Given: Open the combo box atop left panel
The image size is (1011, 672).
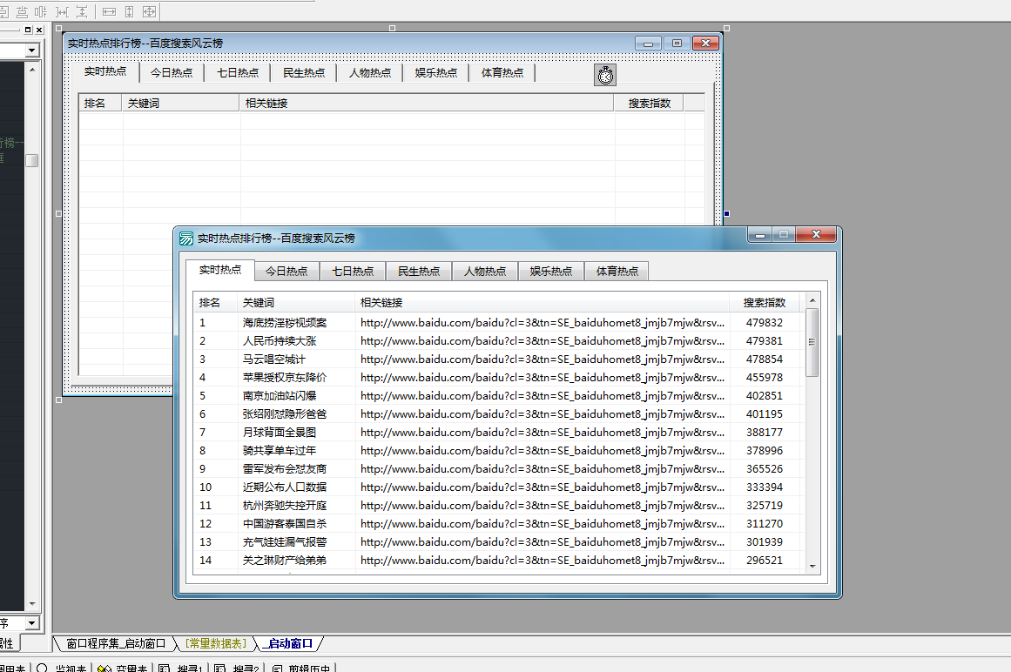Looking at the screenshot, I should tap(32, 50).
